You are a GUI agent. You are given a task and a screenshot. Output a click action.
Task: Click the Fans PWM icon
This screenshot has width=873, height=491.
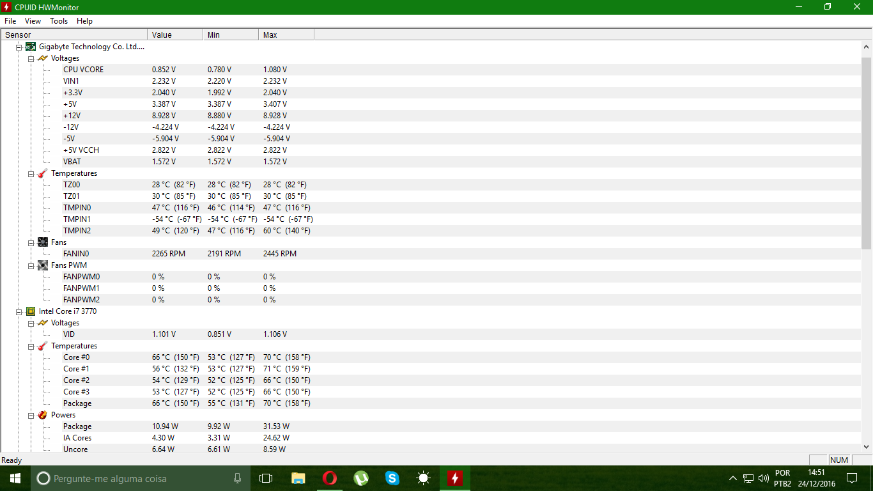[43, 265]
